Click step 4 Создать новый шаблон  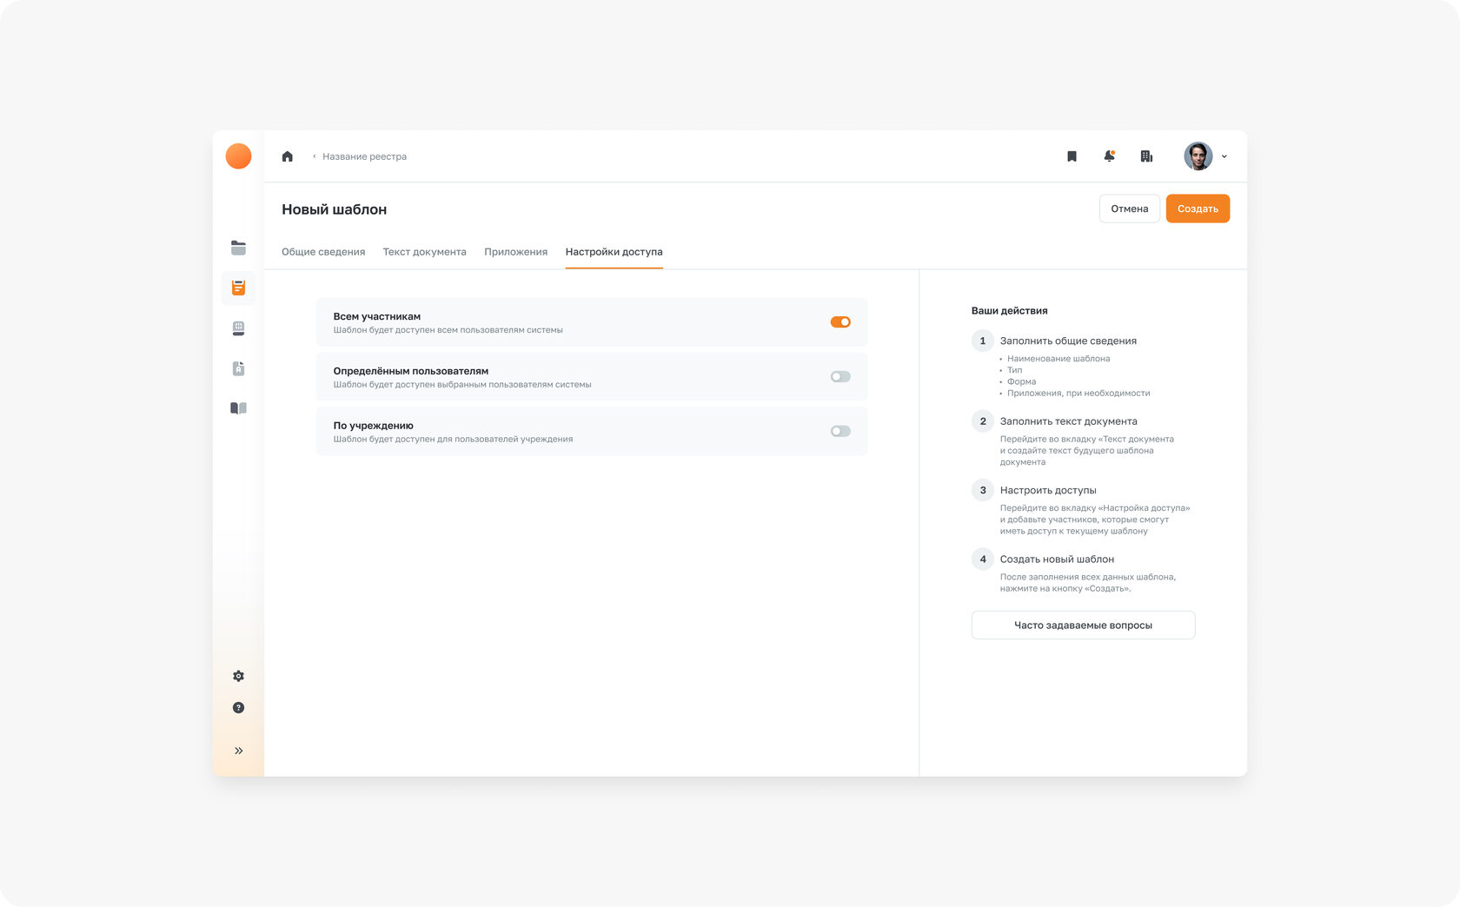(1057, 559)
